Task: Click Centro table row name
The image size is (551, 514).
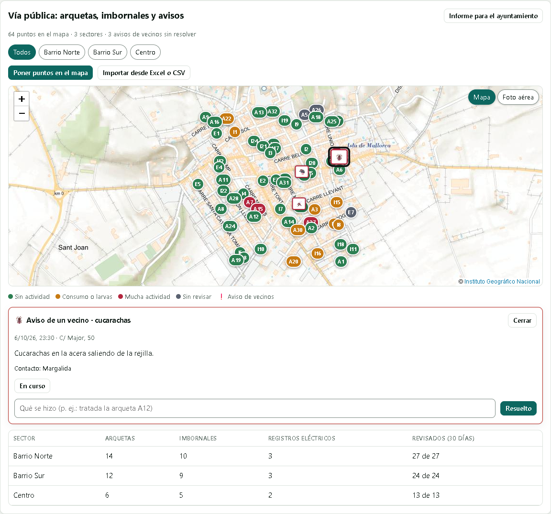Action: (x=24, y=495)
